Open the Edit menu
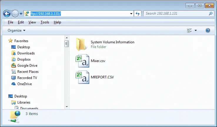217x127 pixels. 21,22
